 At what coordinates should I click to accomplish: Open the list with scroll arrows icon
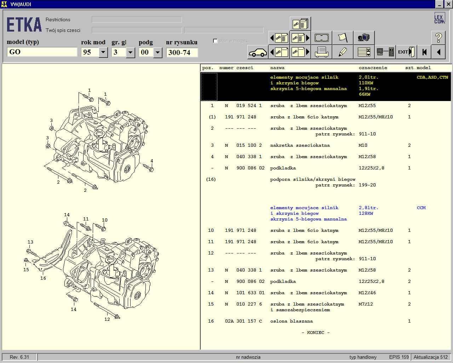coord(364,52)
